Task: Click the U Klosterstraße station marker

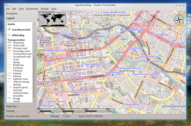Action: coord(134,51)
